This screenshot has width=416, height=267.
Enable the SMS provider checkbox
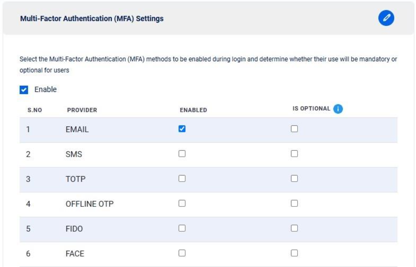(182, 154)
